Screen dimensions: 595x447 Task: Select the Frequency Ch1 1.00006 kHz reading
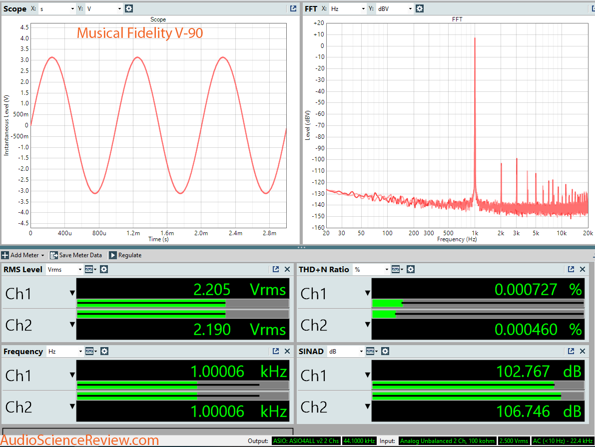coord(239,372)
